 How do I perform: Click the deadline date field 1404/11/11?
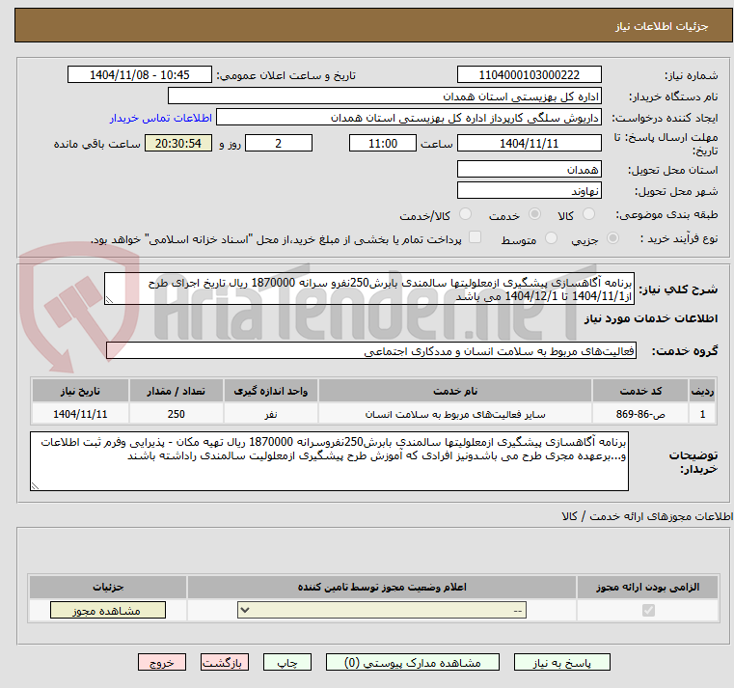click(x=529, y=144)
